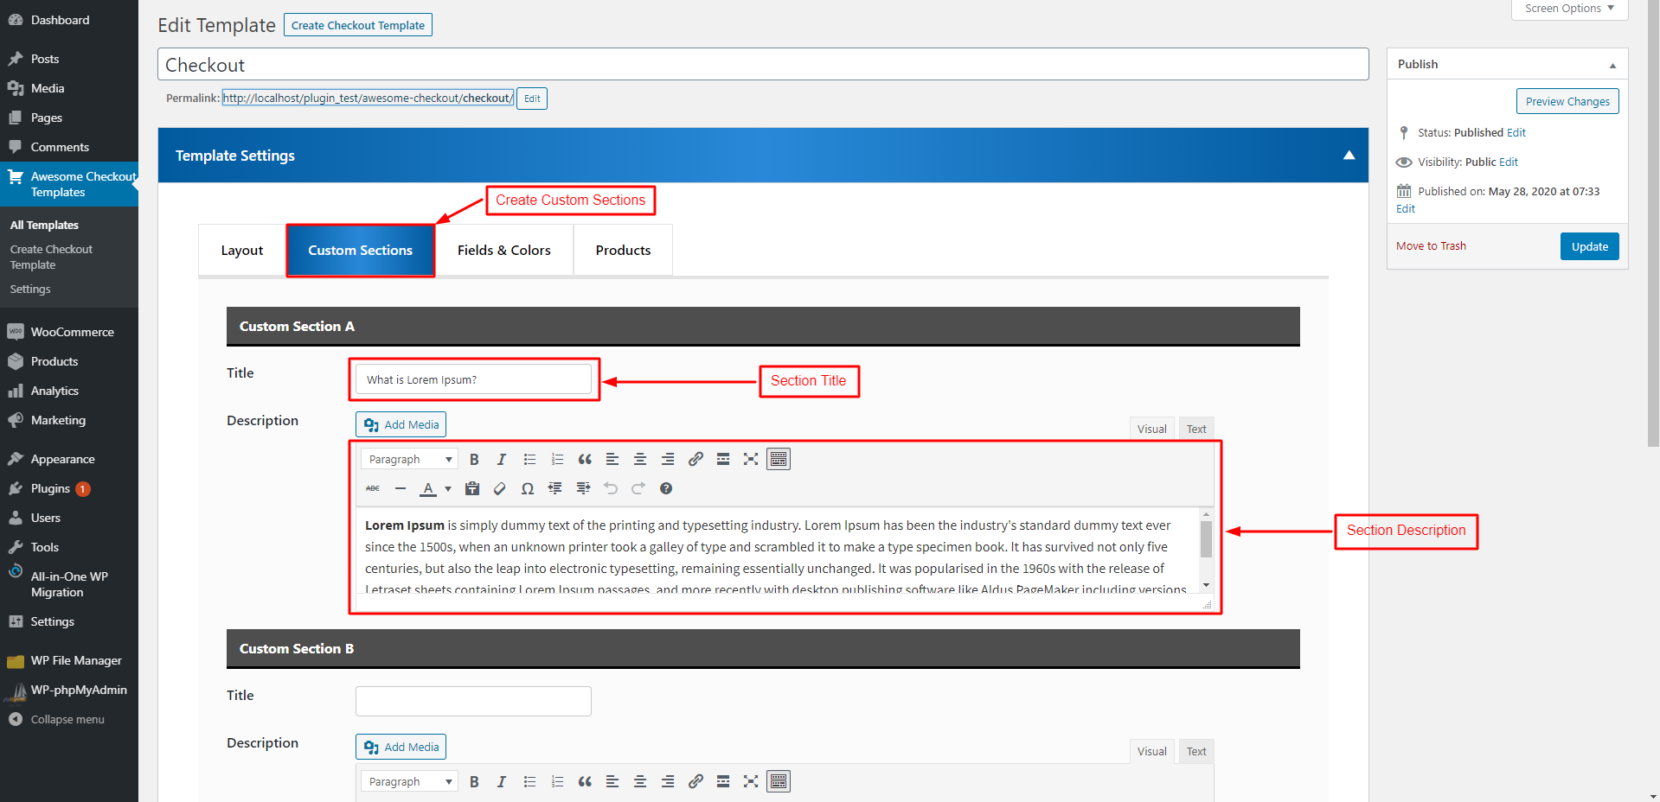The width and height of the screenshot is (1660, 802).
Task: Click Create Checkout Template button
Action: point(358,25)
